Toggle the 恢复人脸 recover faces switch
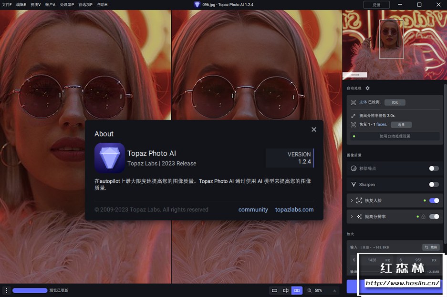The width and height of the screenshot is (447, 297). pos(434,200)
